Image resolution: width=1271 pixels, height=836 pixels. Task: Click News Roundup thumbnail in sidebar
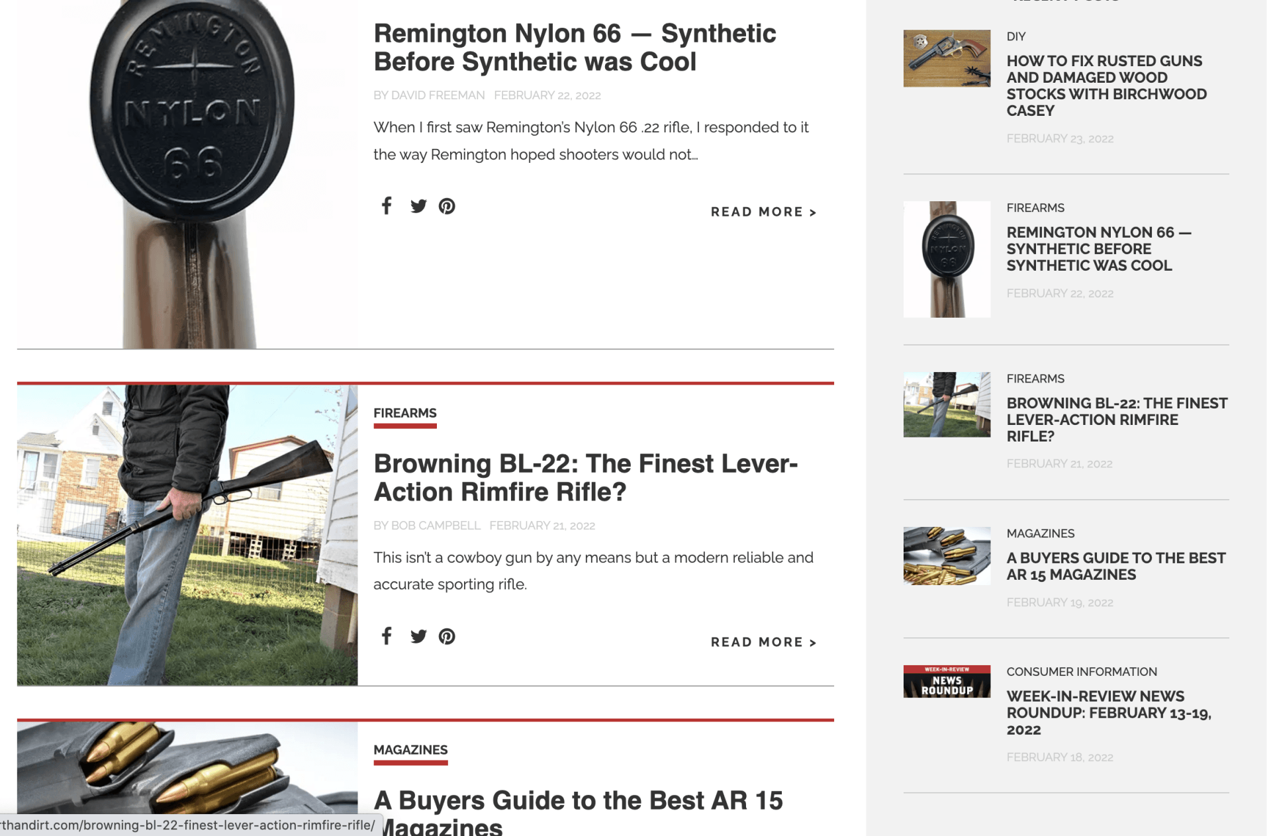point(947,681)
